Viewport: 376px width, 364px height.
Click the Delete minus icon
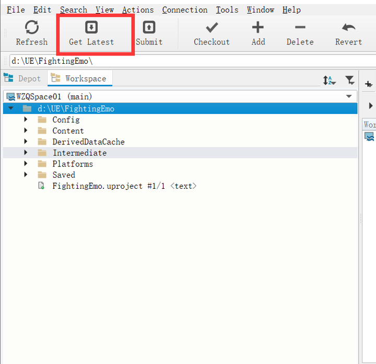coord(300,27)
